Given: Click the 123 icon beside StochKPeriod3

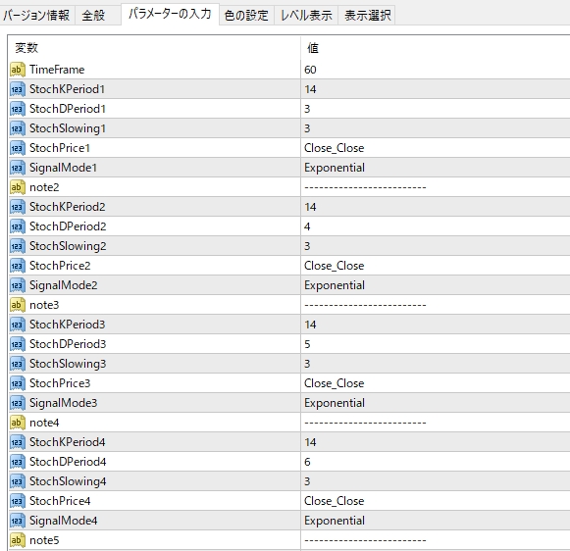Looking at the screenshot, I should pyautogui.click(x=18, y=325).
